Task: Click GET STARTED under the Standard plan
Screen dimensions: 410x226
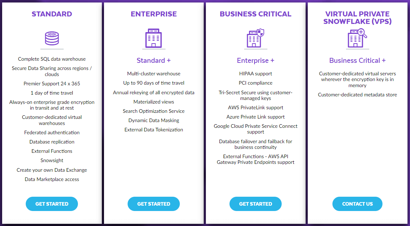Action: [x=51, y=204]
